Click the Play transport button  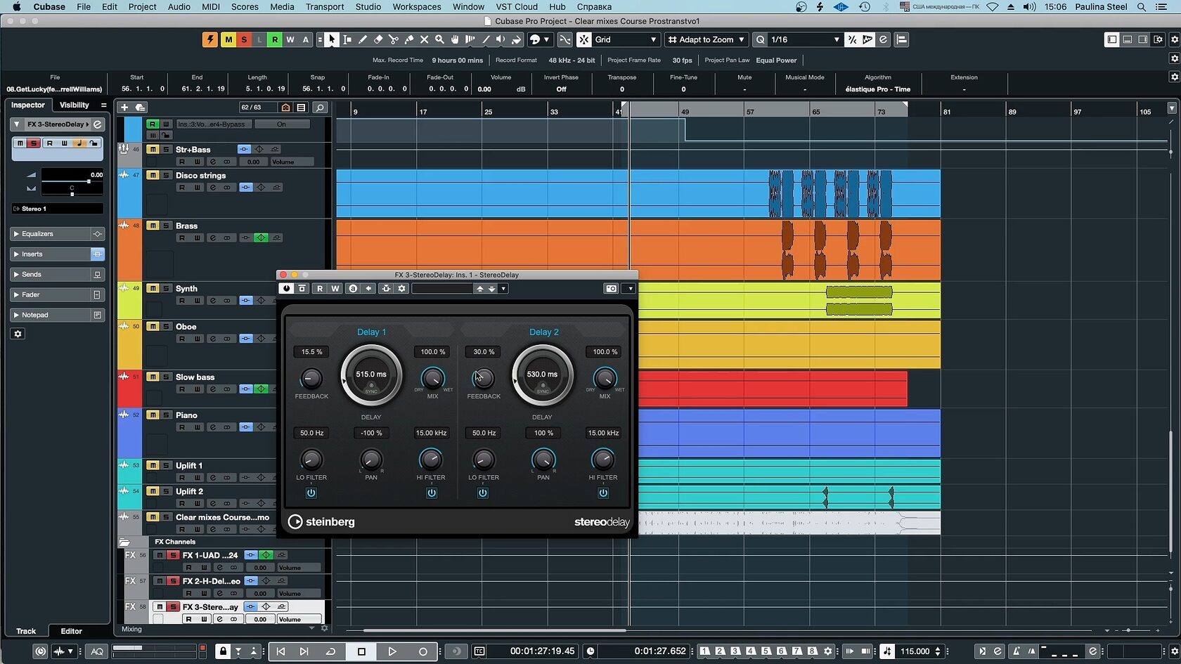392,651
